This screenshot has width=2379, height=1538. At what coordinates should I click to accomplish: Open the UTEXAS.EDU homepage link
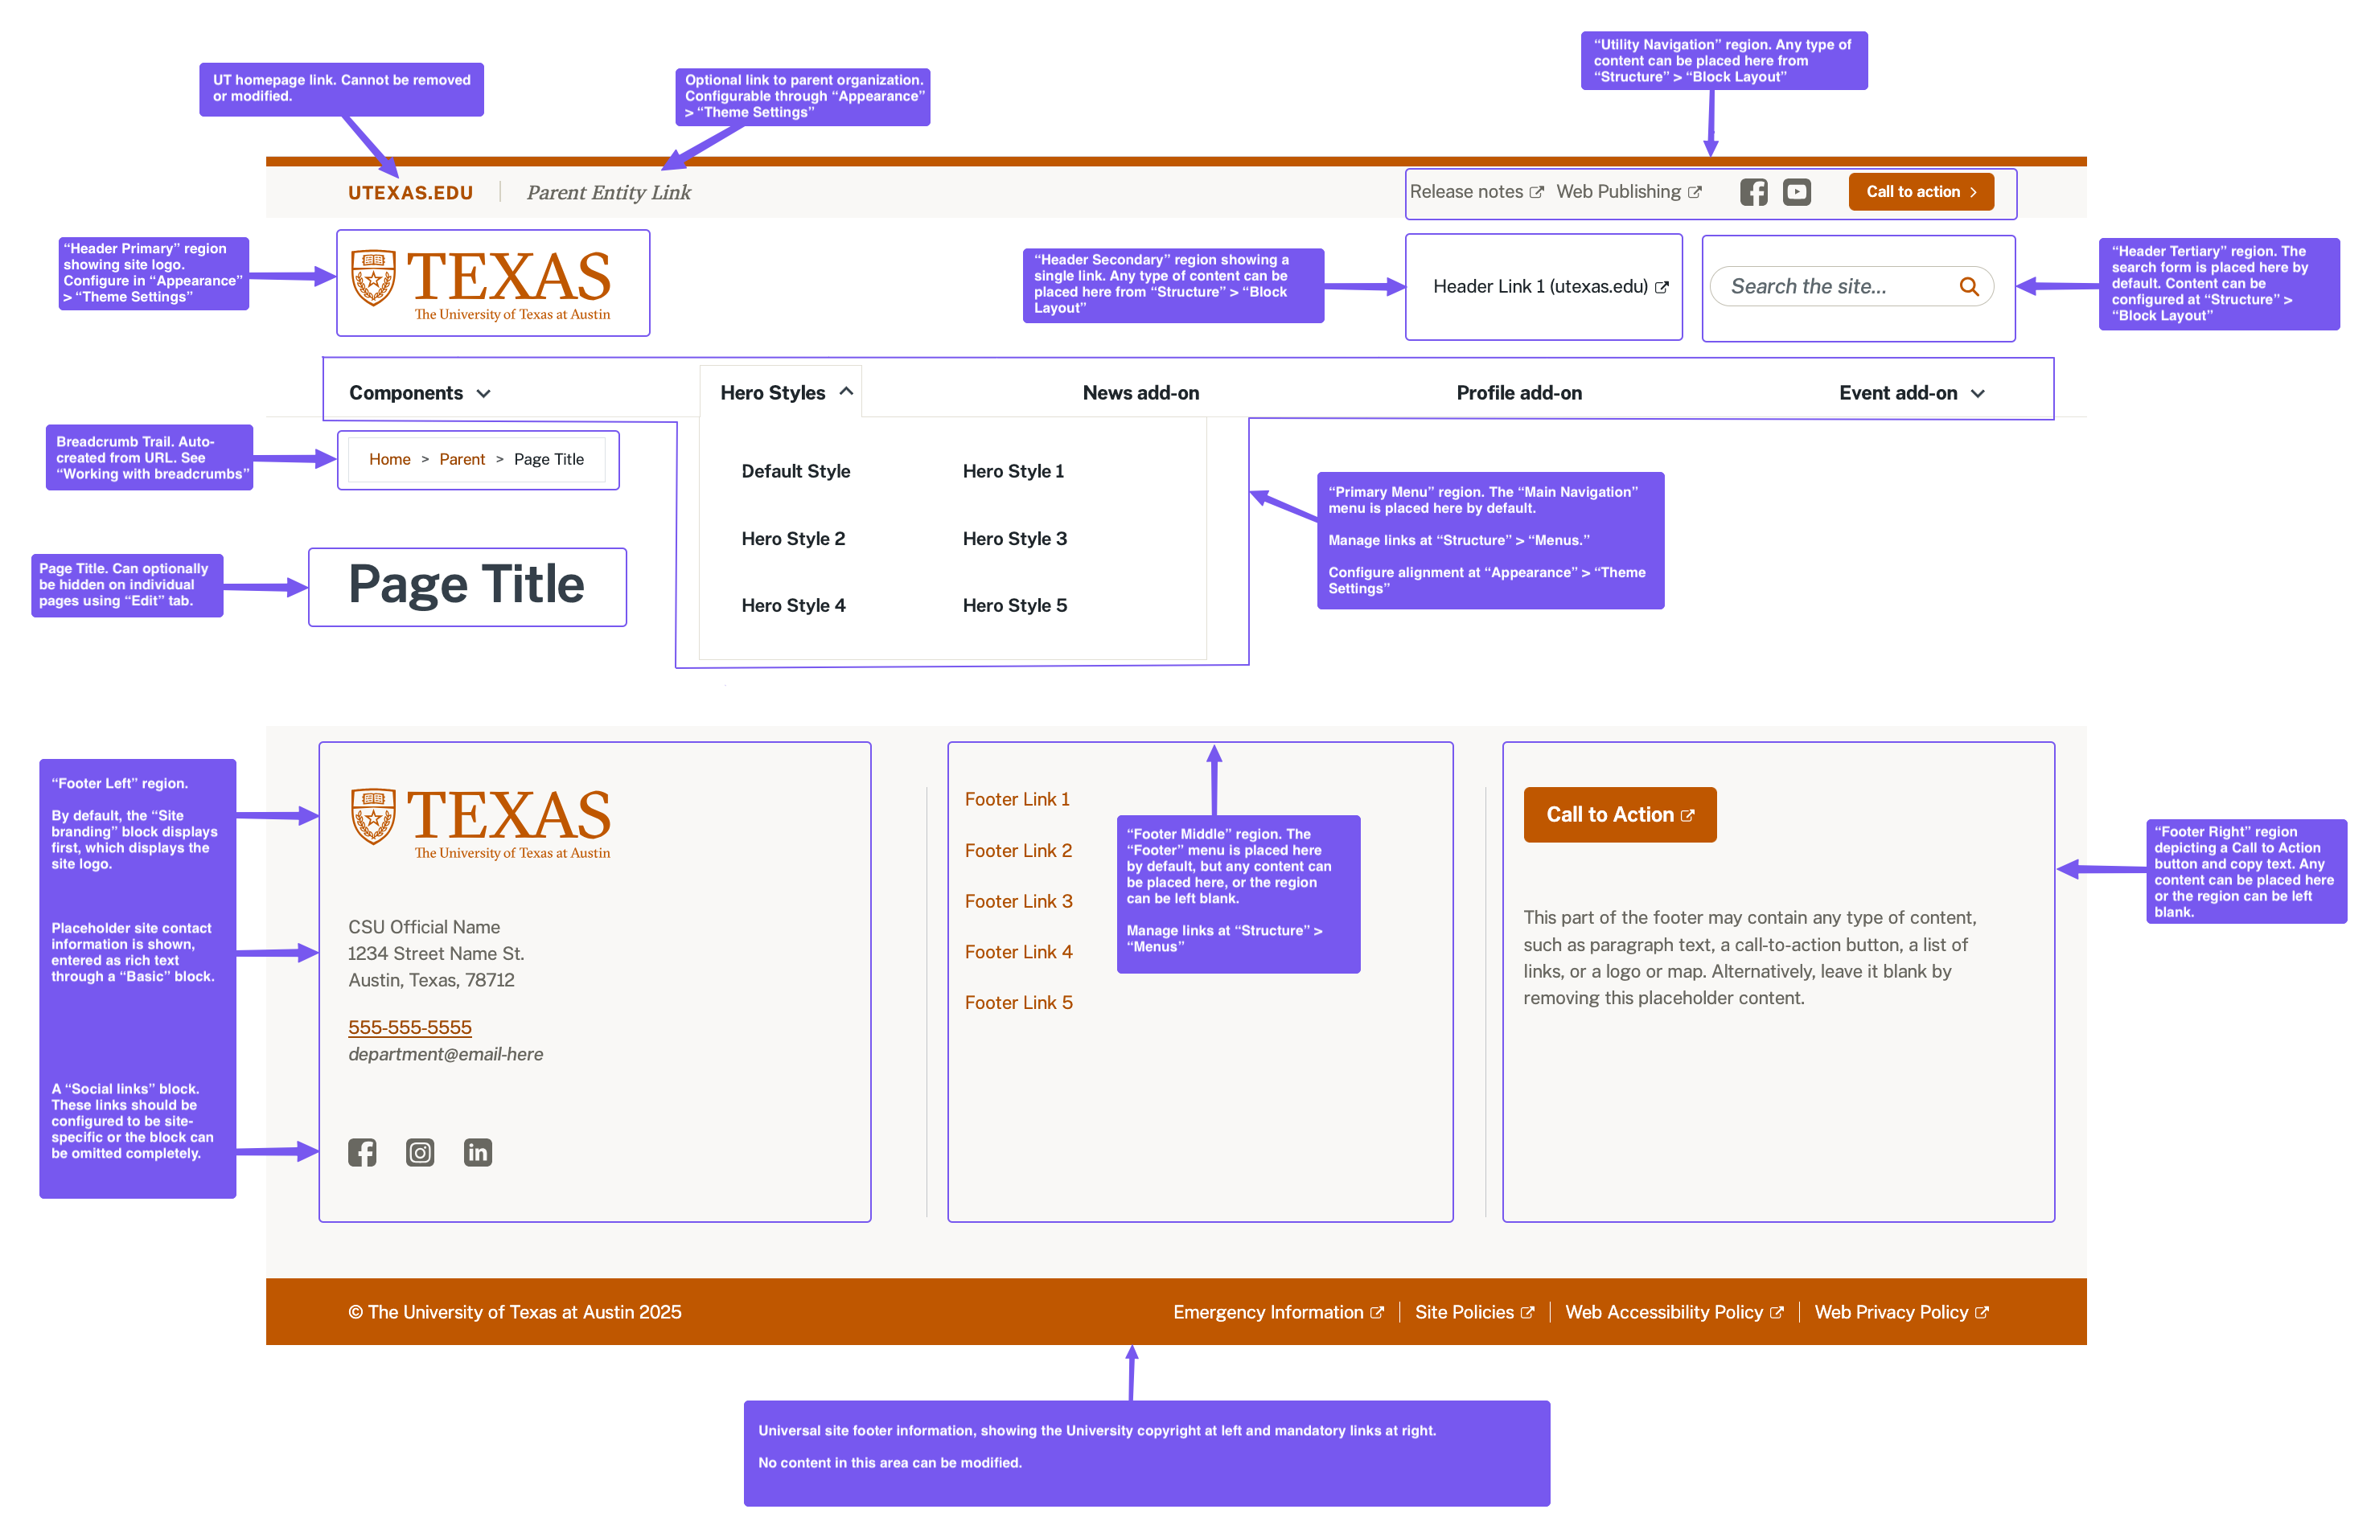point(410,193)
